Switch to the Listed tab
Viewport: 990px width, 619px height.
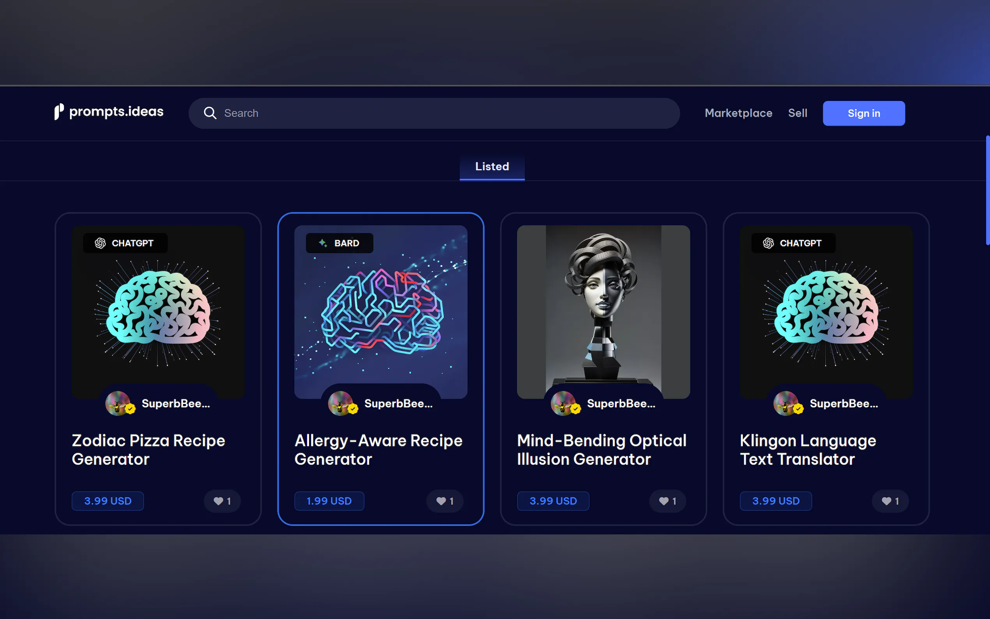(492, 166)
